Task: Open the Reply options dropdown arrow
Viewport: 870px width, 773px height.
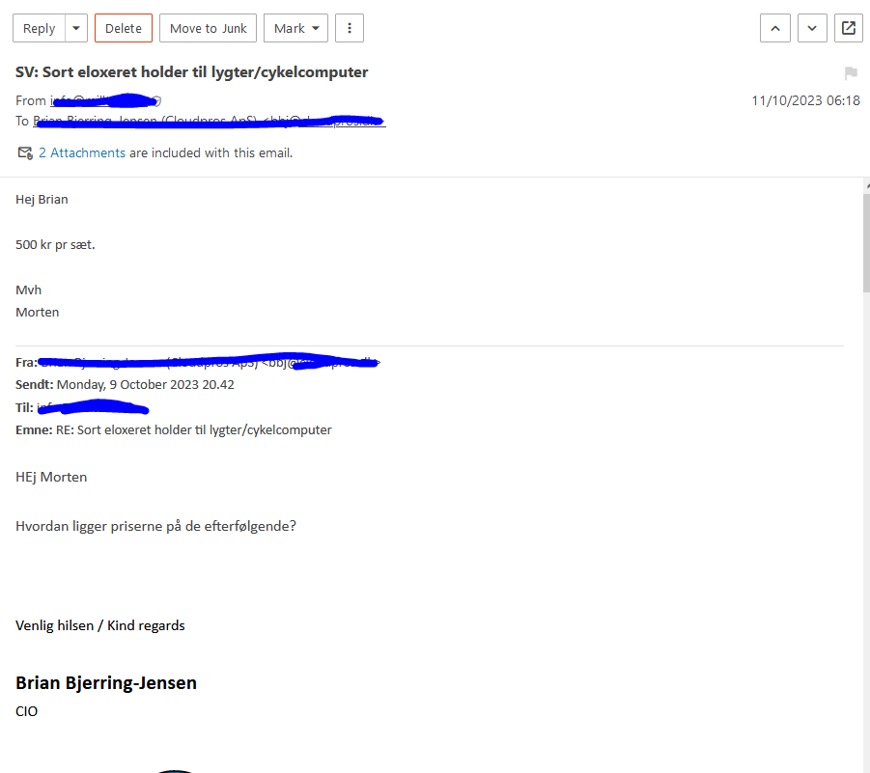Action: pos(76,28)
